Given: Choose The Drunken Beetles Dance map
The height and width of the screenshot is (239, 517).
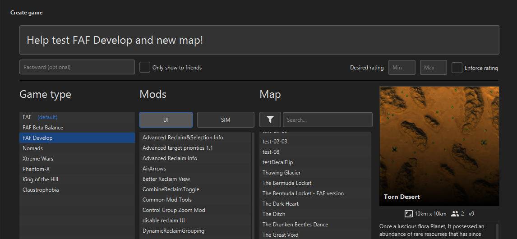Looking at the screenshot, I should (x=315, y=225).
